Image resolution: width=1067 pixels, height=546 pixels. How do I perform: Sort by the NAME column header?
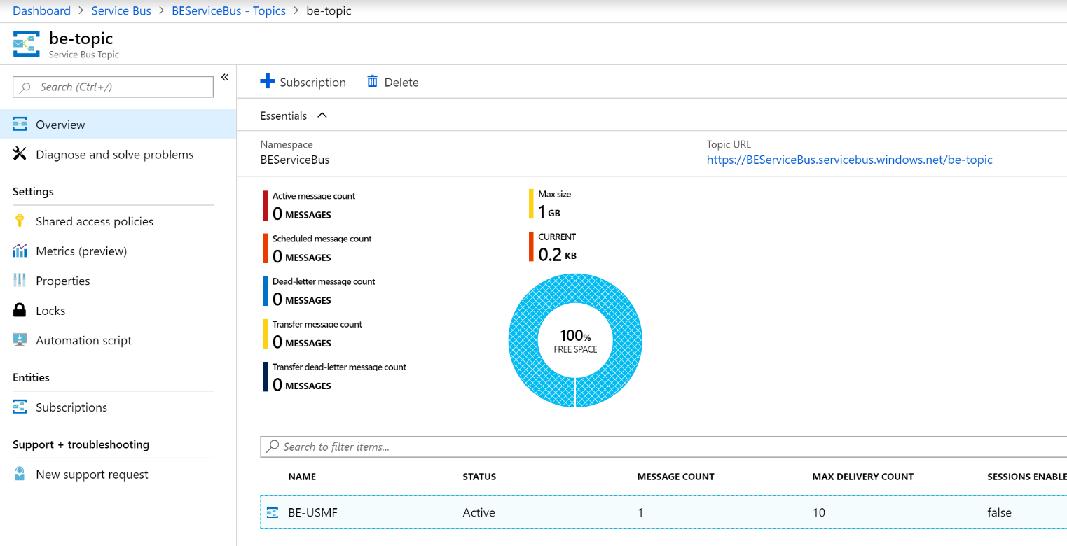tap(302, 477)
